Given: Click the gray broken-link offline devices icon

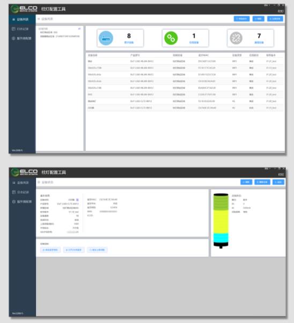Looking at the screenshot, I should click(x=236, y=38).
